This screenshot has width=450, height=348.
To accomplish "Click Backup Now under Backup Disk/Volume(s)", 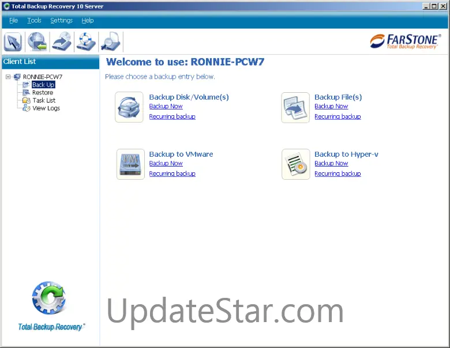I will point(166,106).
